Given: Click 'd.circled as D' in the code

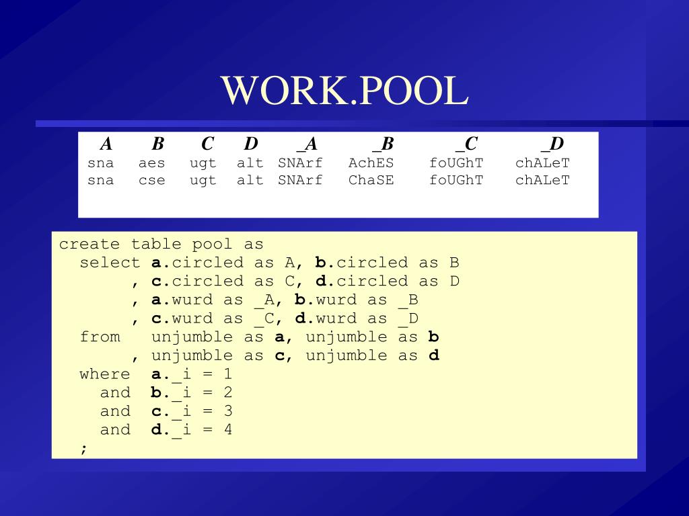Looking at the screenshot, I should tap(388, 281).
